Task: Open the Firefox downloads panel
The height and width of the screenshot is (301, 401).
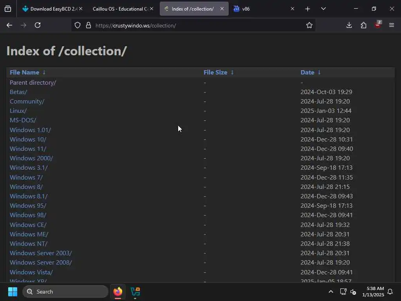Action: point(349,25)
